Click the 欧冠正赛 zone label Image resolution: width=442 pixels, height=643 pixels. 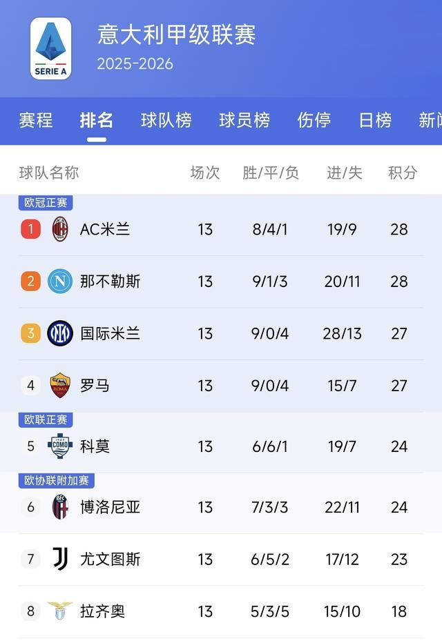coord(45,202)
